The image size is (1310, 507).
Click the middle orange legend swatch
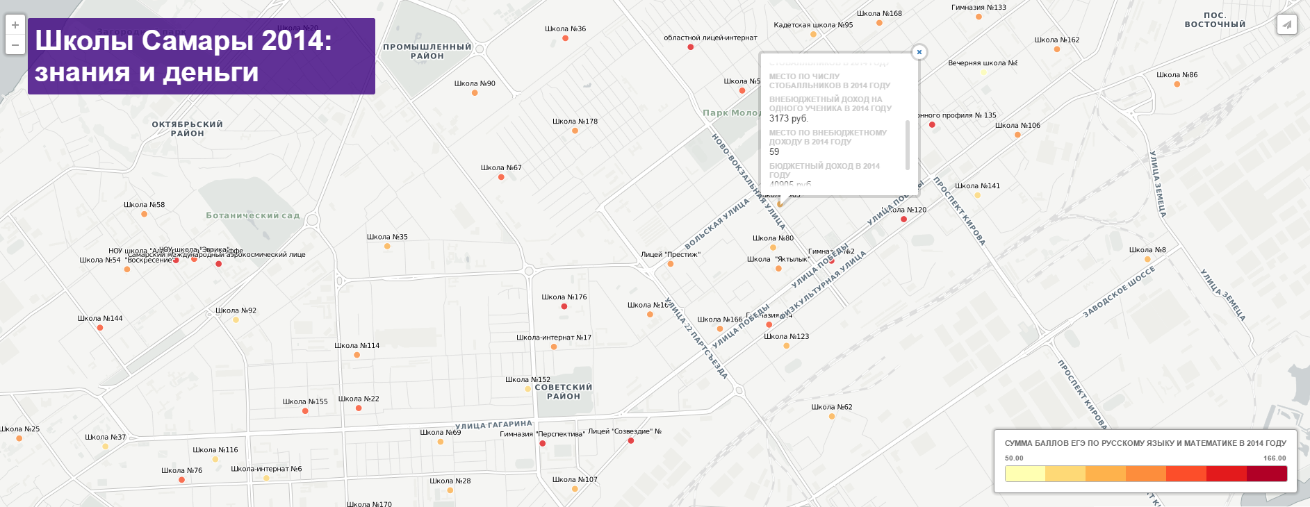pos(1146,474)
